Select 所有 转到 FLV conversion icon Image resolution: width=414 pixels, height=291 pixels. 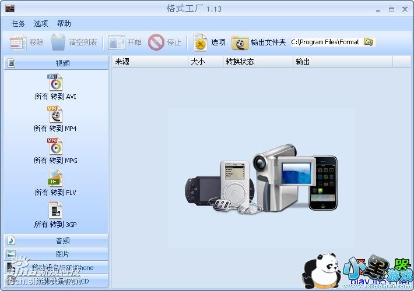55,178
